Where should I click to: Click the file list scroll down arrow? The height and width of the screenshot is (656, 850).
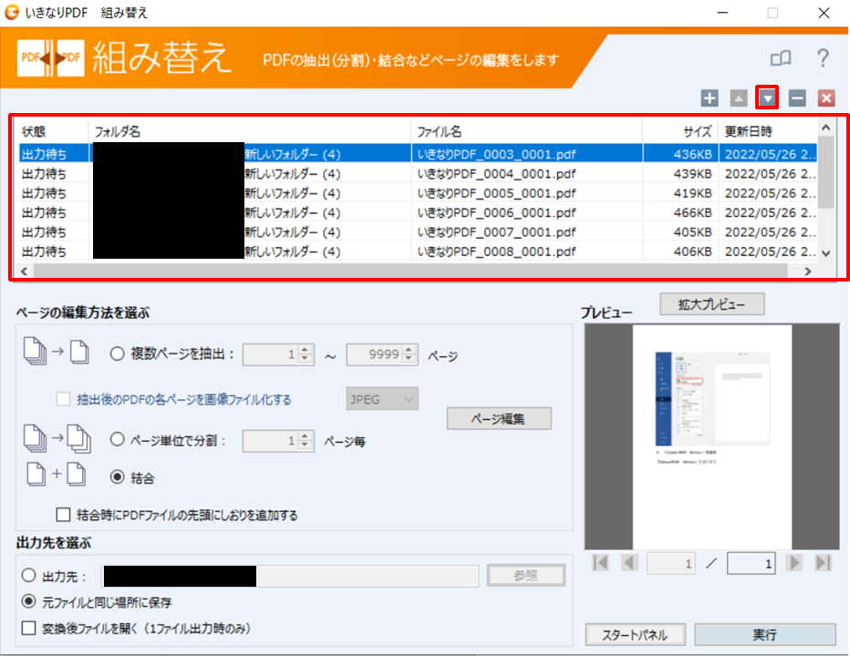[x=825, y=253]
